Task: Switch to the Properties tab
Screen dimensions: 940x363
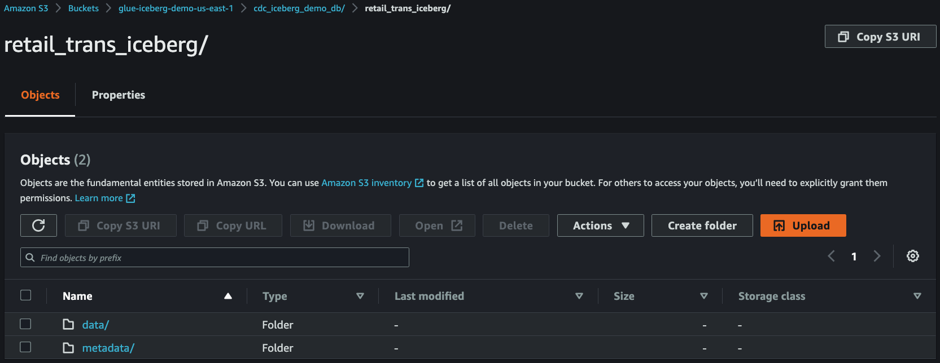Action: tap(119, 95)
